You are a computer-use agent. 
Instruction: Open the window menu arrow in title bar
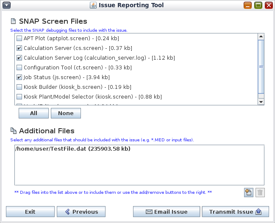6,6
